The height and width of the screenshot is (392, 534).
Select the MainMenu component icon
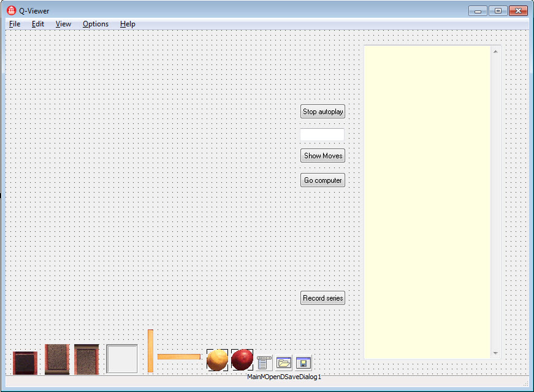coord(264,362)
